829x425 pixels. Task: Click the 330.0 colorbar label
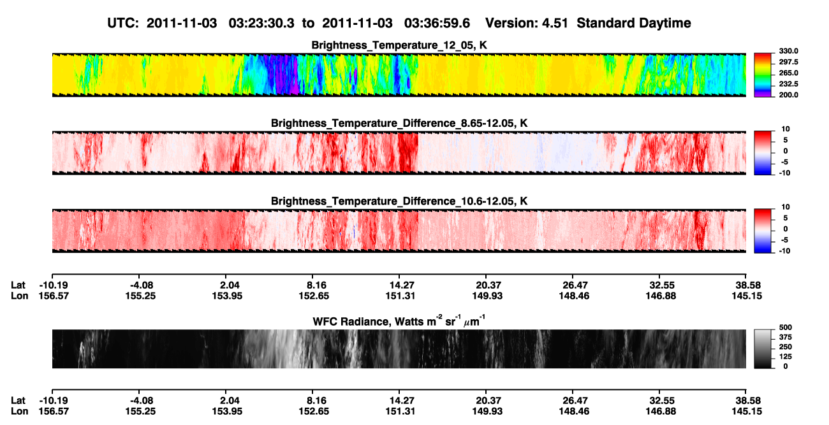coord(789,51)
